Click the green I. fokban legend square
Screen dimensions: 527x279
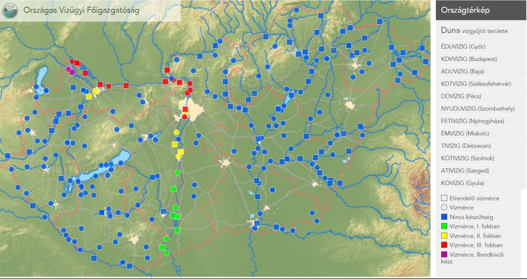[x=444, y=226]
